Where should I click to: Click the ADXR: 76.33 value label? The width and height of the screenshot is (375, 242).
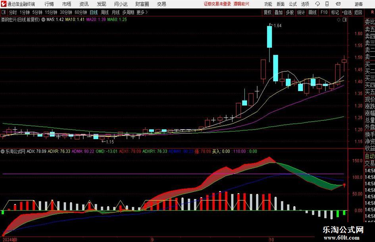pos(59,151)
